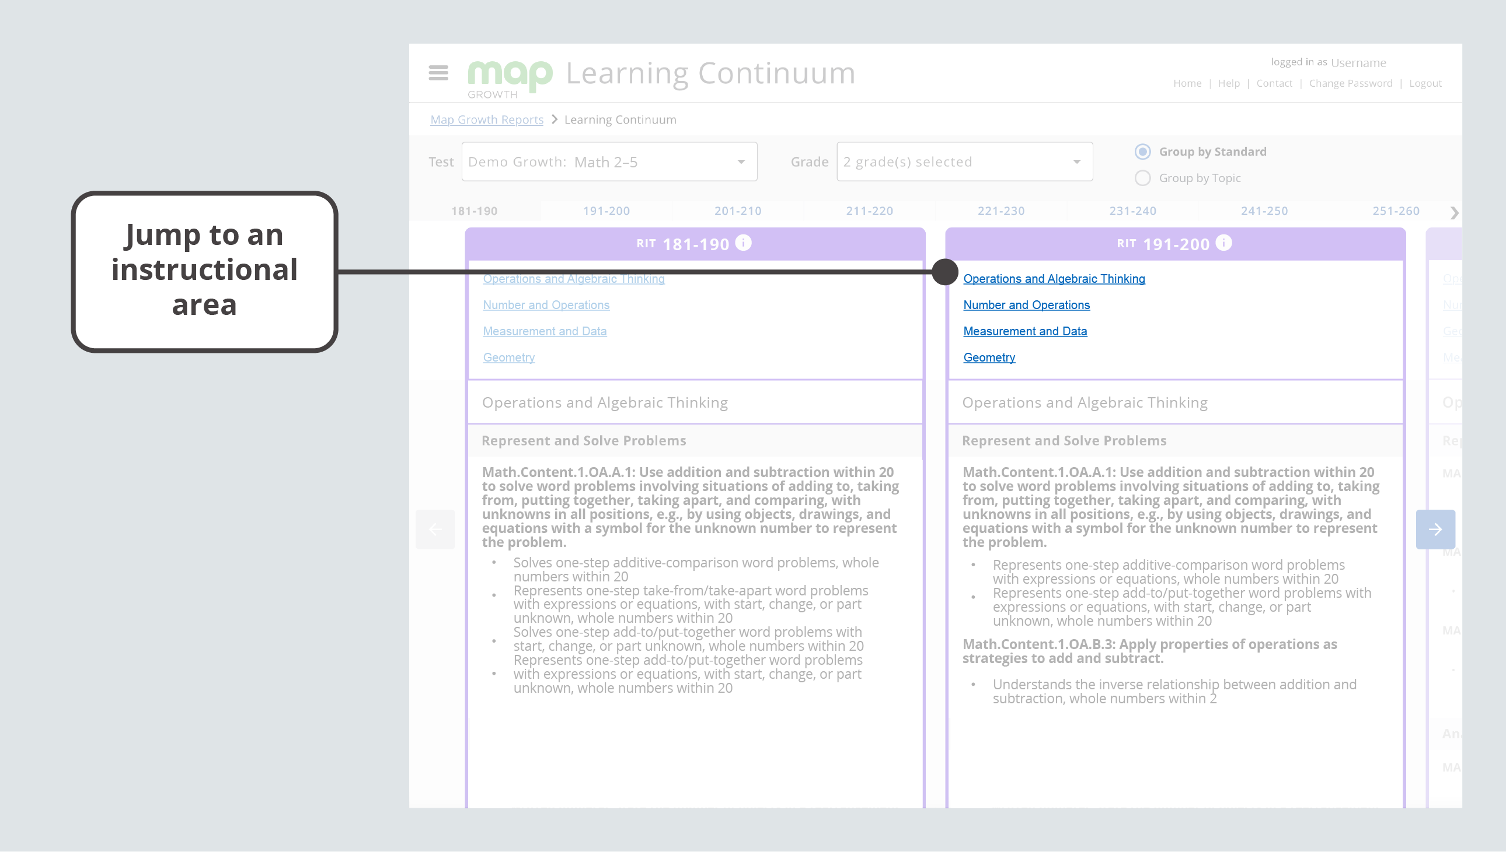The height and width of the screenshot is (852, 1506).
Task: Click the 201-210 RIT range tab
Action: (x=734, y=211)
